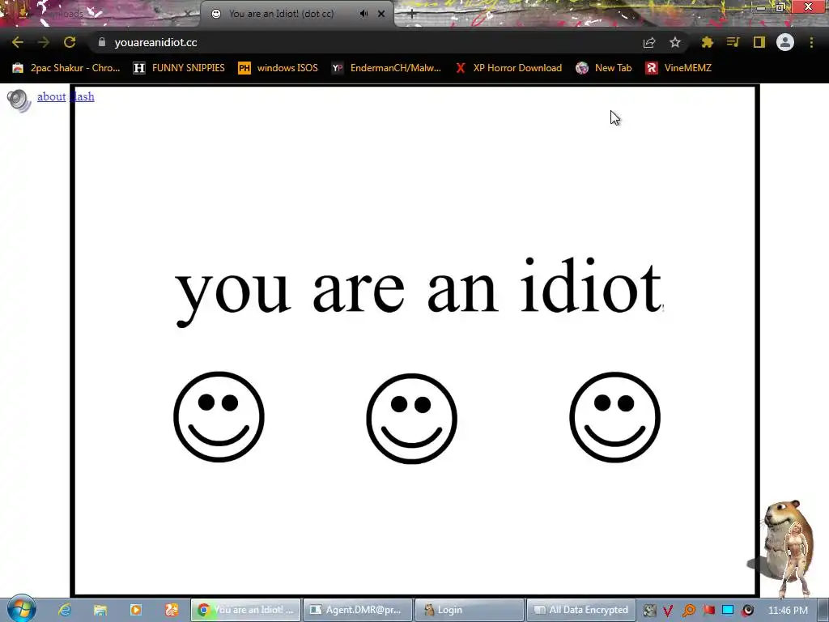Click the Show desktop strip

(x=823, y=610)
